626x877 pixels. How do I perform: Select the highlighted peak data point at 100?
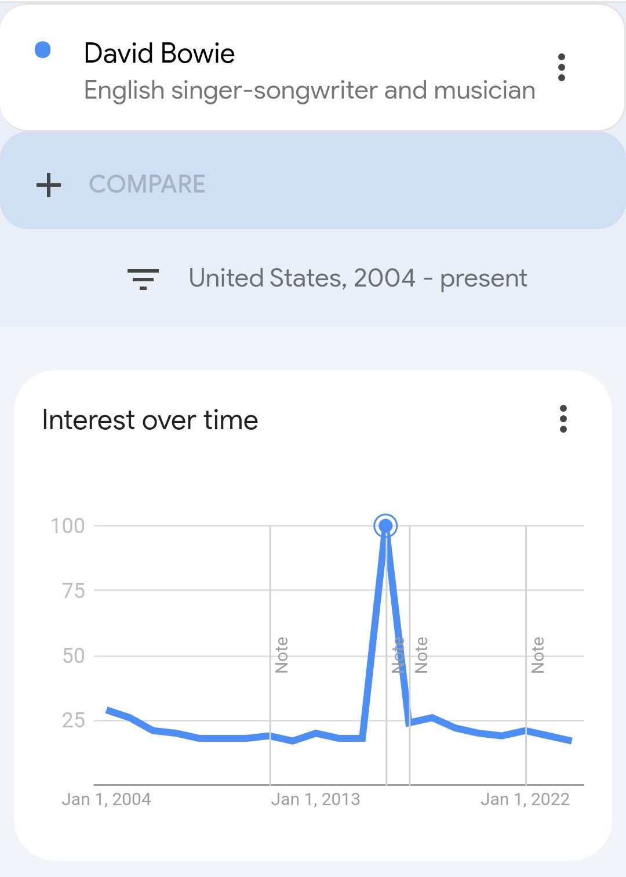click(x=385, y=526)
